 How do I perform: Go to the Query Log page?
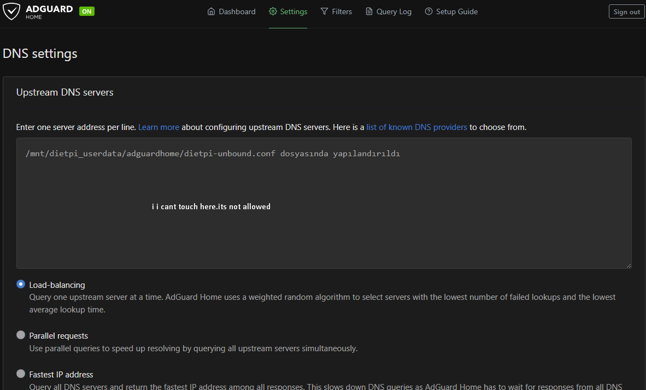tap(389, 11)
